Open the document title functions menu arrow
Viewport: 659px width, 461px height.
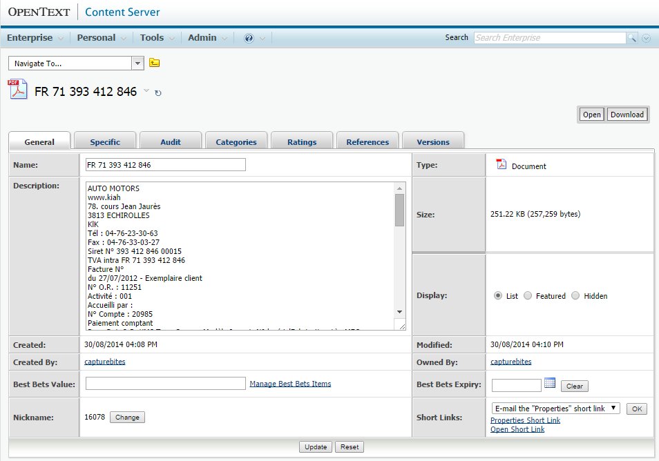click(x=146, y=91)
